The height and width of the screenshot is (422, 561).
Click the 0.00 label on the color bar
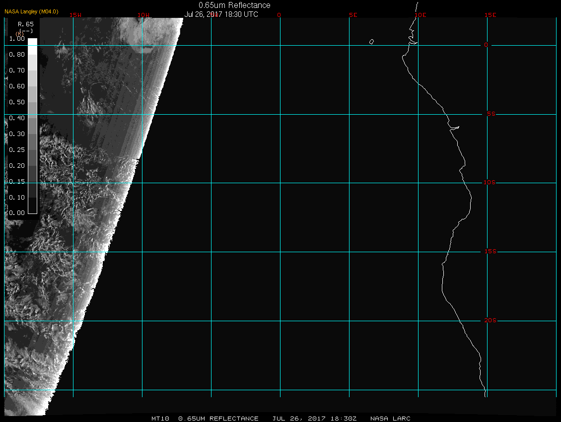(x=17, y=213)
